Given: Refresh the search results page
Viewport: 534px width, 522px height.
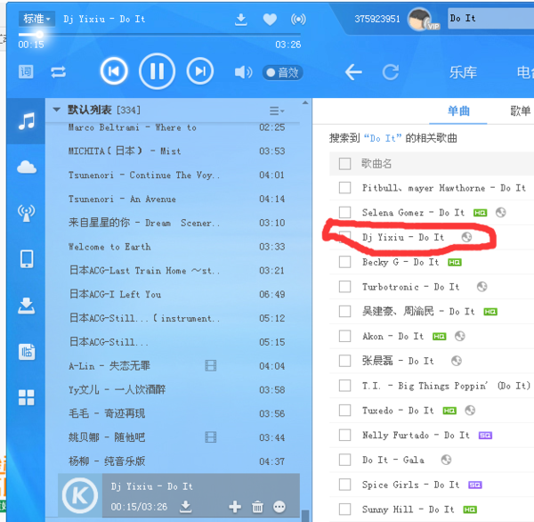Looking at the screenshot, I should pos(391,72).
